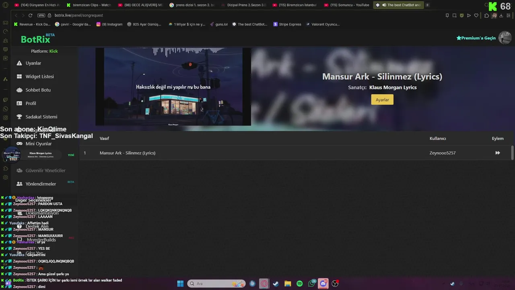
Task: Click the pin icon in browser toolbar
Action: pyautogui.click(x=447, y=15)
